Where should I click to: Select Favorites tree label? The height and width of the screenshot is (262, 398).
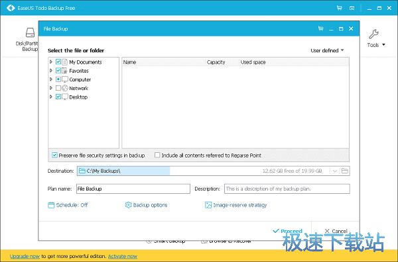pyautogui.click(x=79, y=71)
